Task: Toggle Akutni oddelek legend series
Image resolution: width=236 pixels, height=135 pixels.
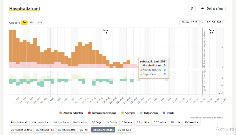Action: coord(71,113)
